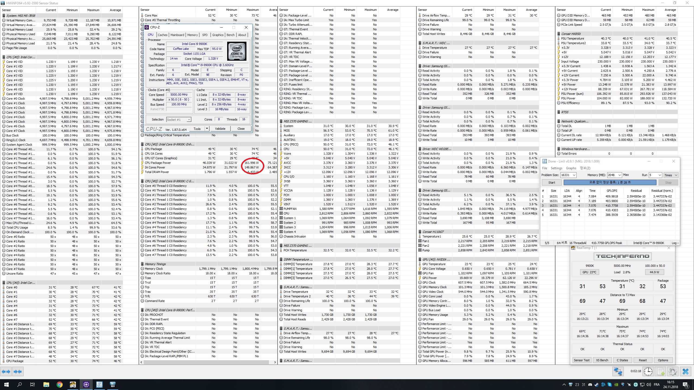The image size is (694, 390).
Task: Click the logging sheet icon with plus
Action: click(661, 371)
